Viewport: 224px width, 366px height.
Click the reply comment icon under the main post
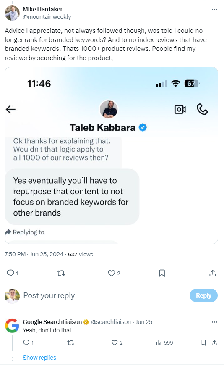tap(10, 273)
